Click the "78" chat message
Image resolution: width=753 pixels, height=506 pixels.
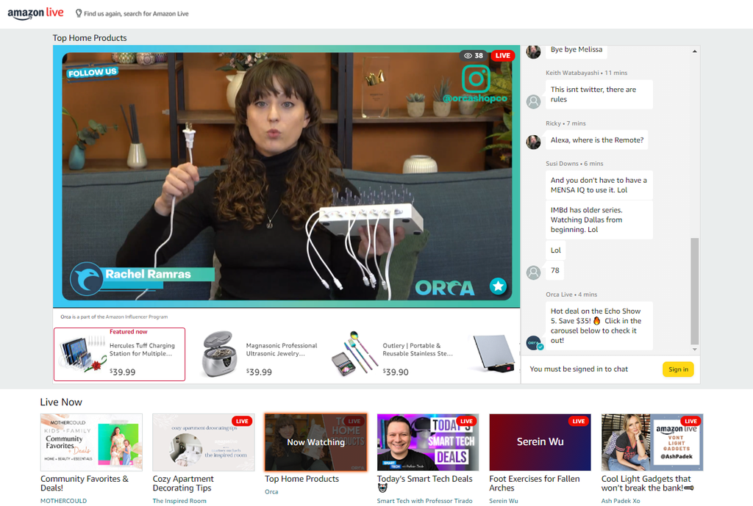tap(554, 270)
